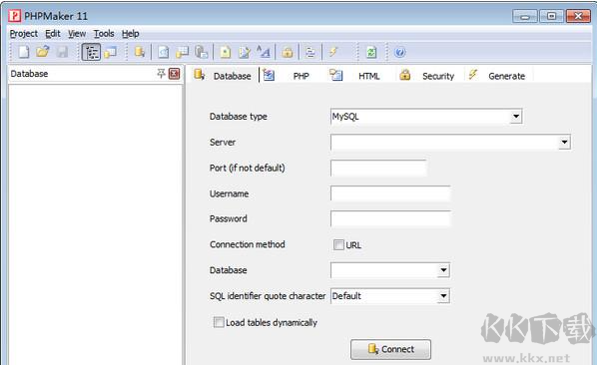Click the Username input field
The height and width of the screenshot is (365, 597).
tap(390, 193)
